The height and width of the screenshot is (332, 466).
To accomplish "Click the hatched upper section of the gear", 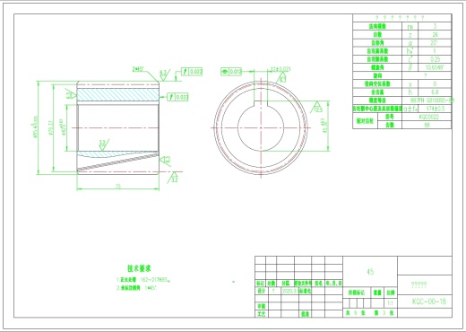I will [x=118, y=95].
